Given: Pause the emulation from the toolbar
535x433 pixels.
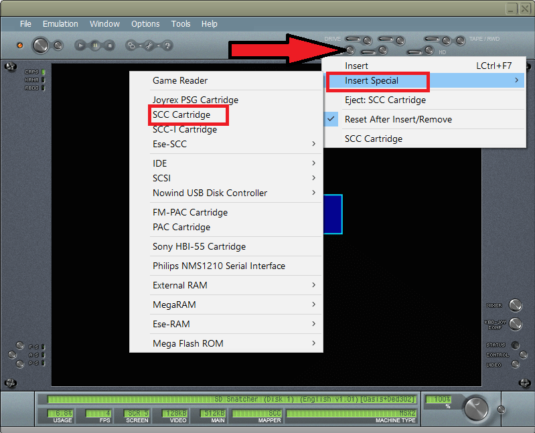Looking at the screenshot, I should tap(95, 46).
